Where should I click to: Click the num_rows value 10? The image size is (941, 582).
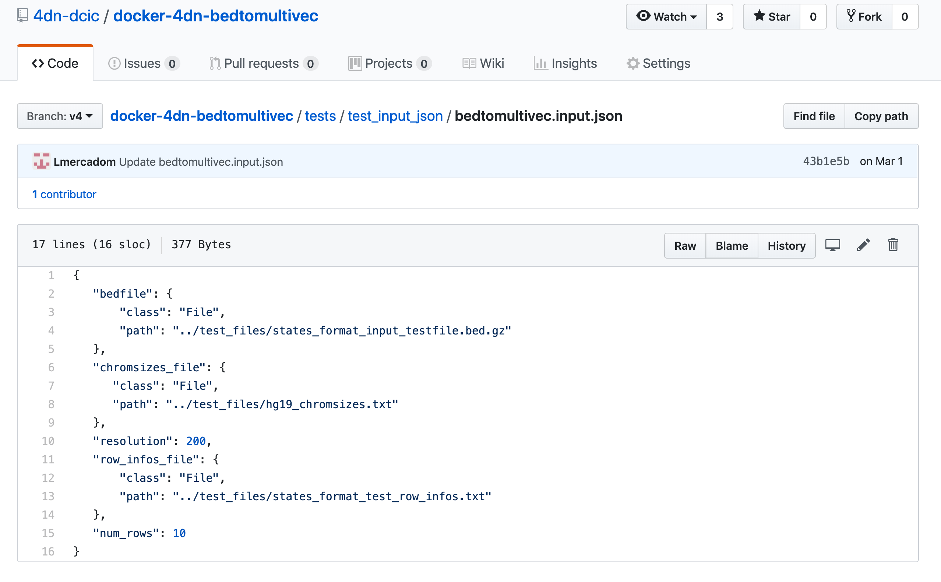[179, 533]
